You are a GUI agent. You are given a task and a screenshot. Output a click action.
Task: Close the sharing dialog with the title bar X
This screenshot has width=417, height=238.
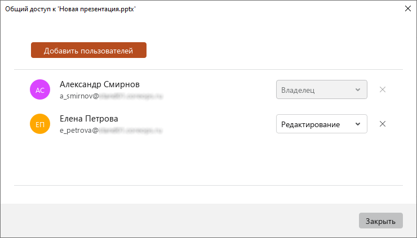point(407,8)
